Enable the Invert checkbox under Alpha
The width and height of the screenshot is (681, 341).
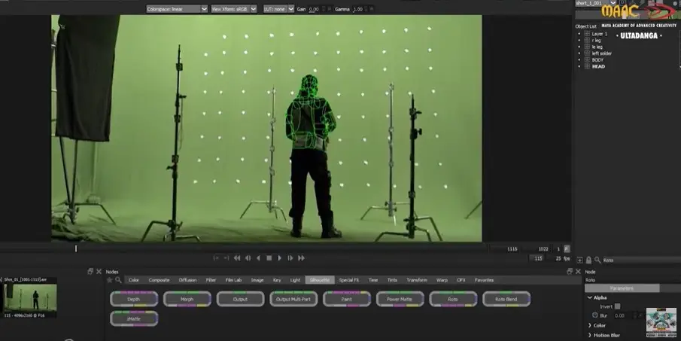618,306
